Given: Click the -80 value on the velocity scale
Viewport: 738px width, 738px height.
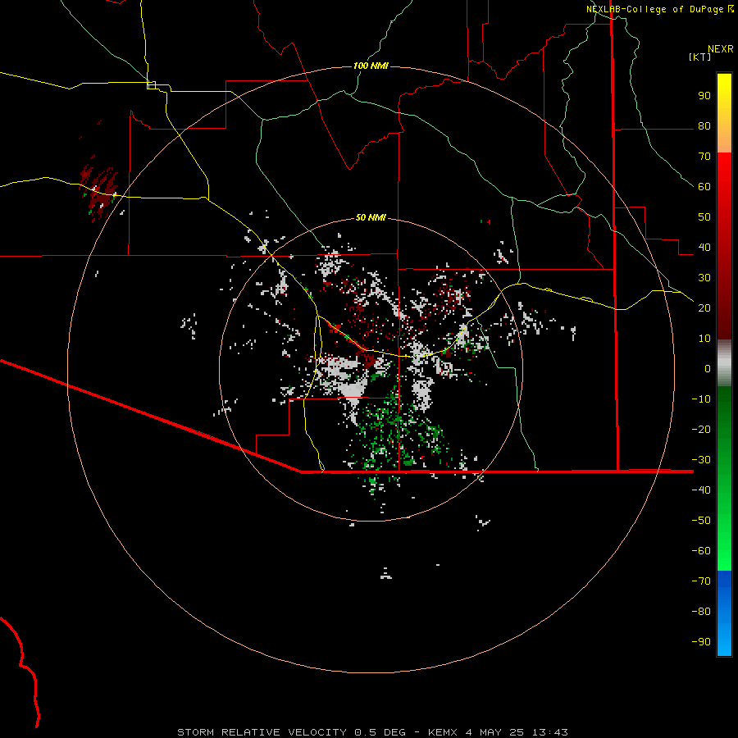Looking at the screenshot, I should tap(701, 612).
